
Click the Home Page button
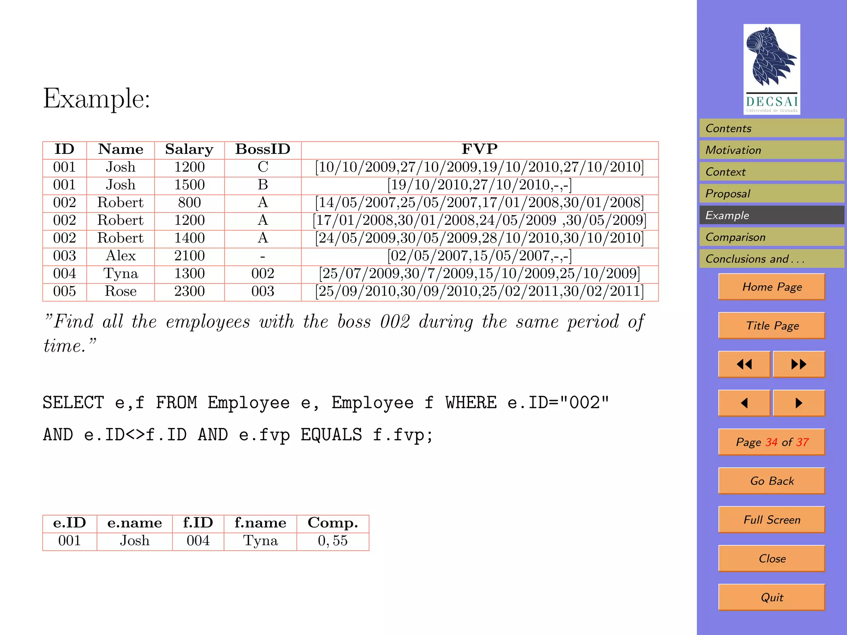click(772, 286)
